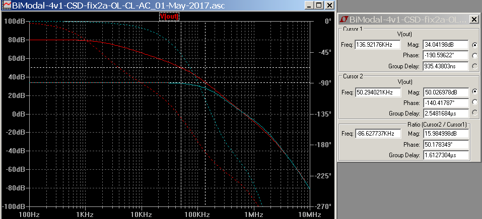The height and width of the screenshot is (219, 482).
Task: Maximize the BiModal plot window
Action: (319, 5)
